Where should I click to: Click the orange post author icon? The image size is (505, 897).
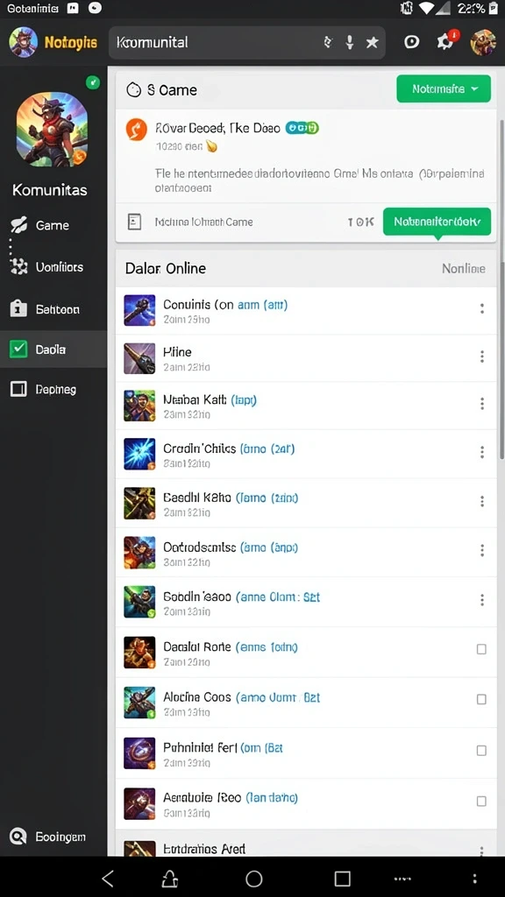point(136,130)
